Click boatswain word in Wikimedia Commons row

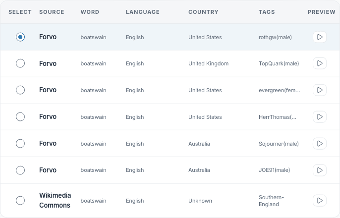93,201
